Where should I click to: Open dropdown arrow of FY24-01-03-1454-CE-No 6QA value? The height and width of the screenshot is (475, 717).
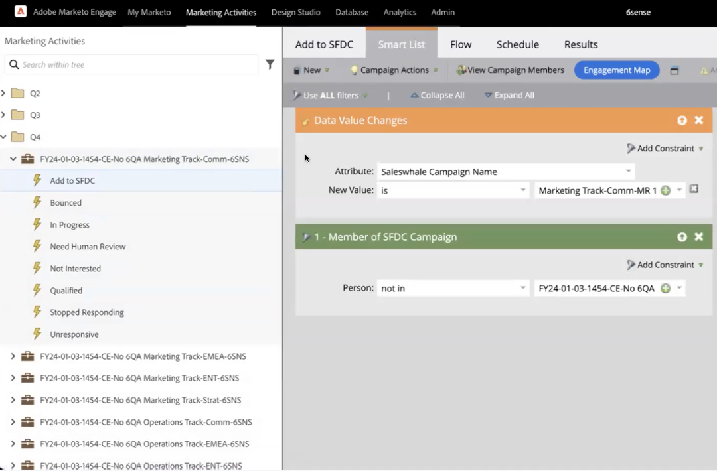[x=679, y=288]
